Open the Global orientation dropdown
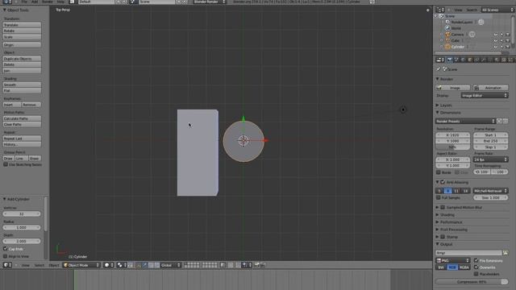The image size is (516, 290). point(170,265)
